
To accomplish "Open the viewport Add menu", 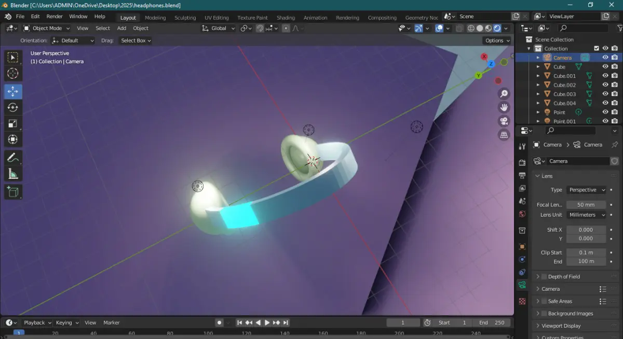I will click(x=121, y=29).
